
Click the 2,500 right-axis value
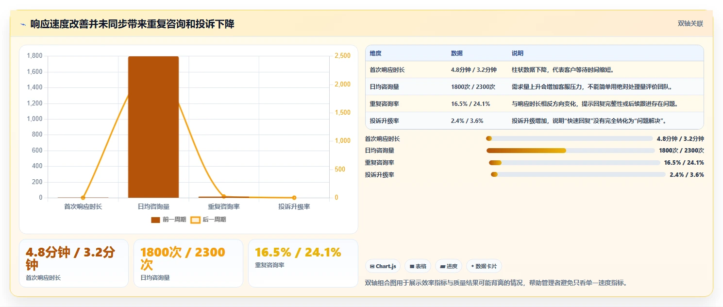(342, 56)
